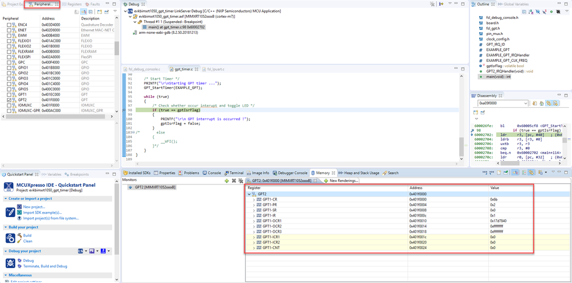Open the Heap and Stack Usage tab

[359, 172]
